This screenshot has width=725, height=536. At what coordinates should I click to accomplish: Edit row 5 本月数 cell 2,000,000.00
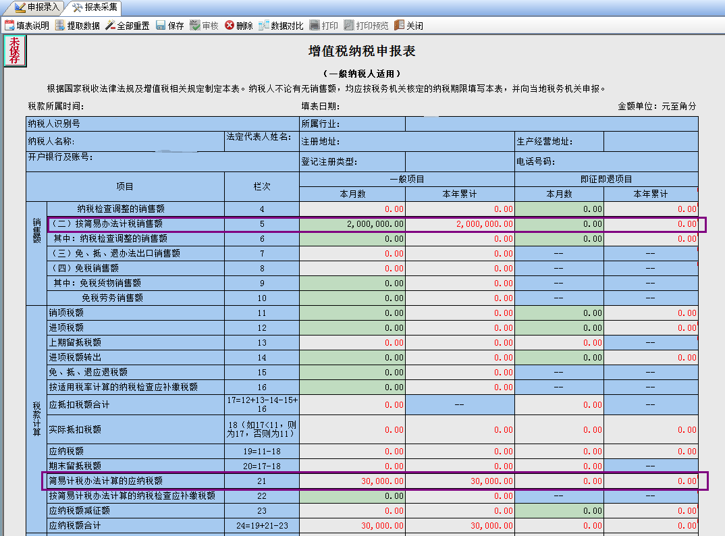click(x=352, y=224)
